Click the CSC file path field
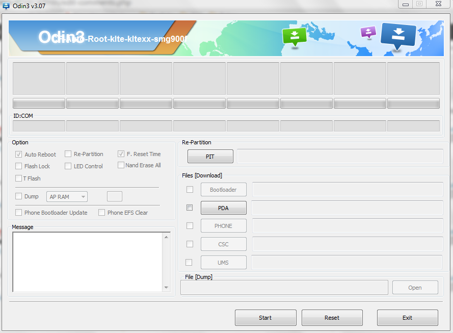Image resolution: width=453 pixels, height=333 pixels. (348, 244)
